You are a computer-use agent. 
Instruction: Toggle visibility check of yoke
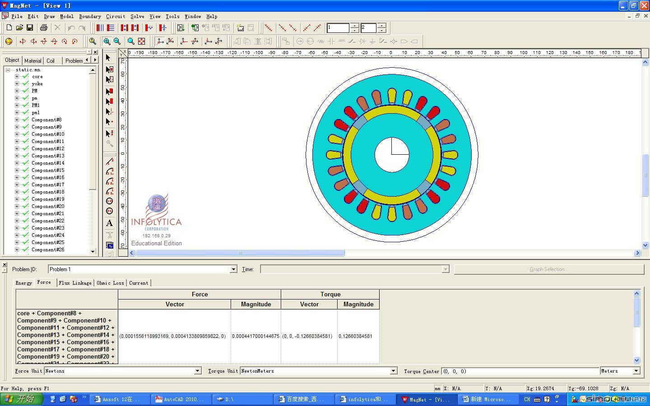26,84
